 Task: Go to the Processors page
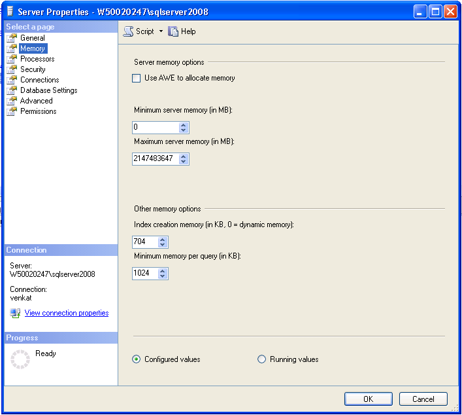(37, 59)
